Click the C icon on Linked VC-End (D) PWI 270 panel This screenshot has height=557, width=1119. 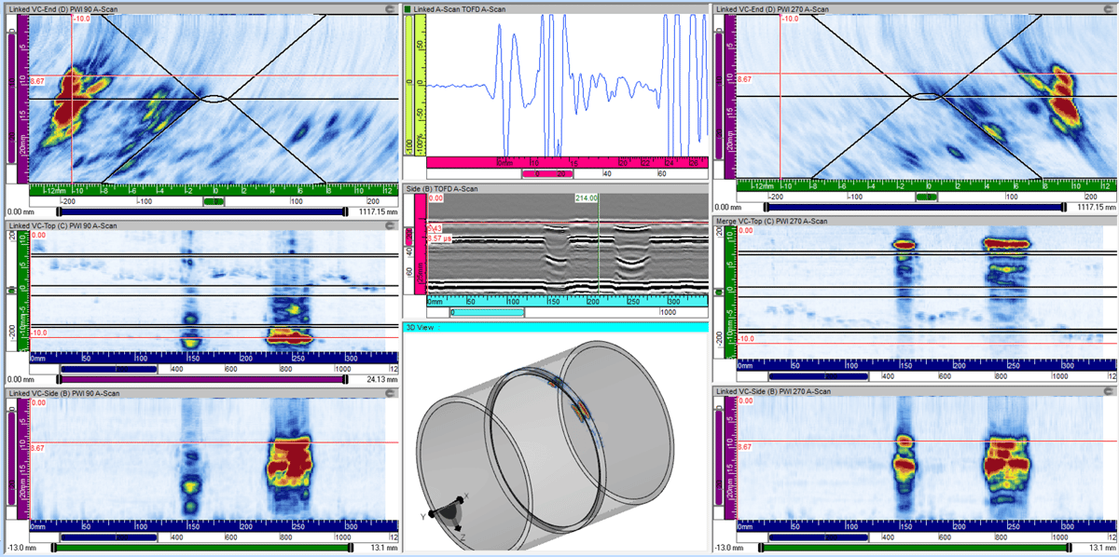click(1110, 7)
